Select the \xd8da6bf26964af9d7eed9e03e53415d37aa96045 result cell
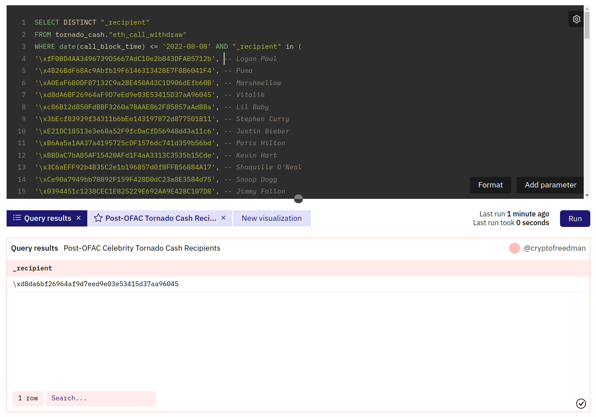Screen dimensions: 596x417 pyautogui.click(x=96, y=284)
